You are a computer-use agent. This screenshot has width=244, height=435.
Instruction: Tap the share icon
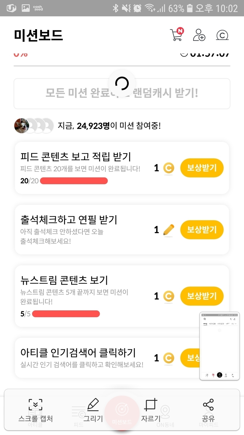pyautogui.click(x=208, y=405)
